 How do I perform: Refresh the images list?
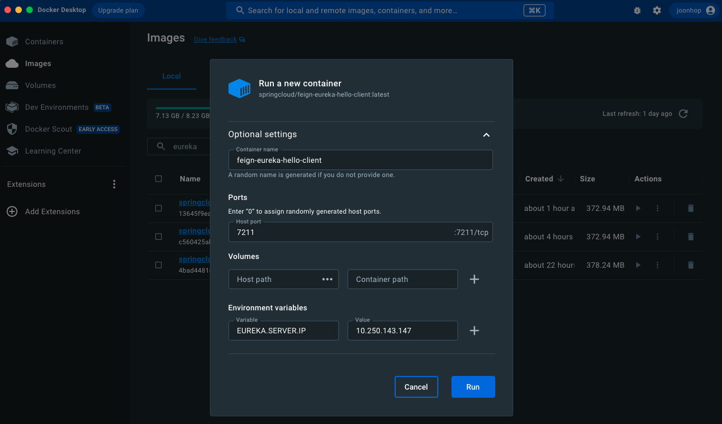pyautogui.click(x=683, y=114)
